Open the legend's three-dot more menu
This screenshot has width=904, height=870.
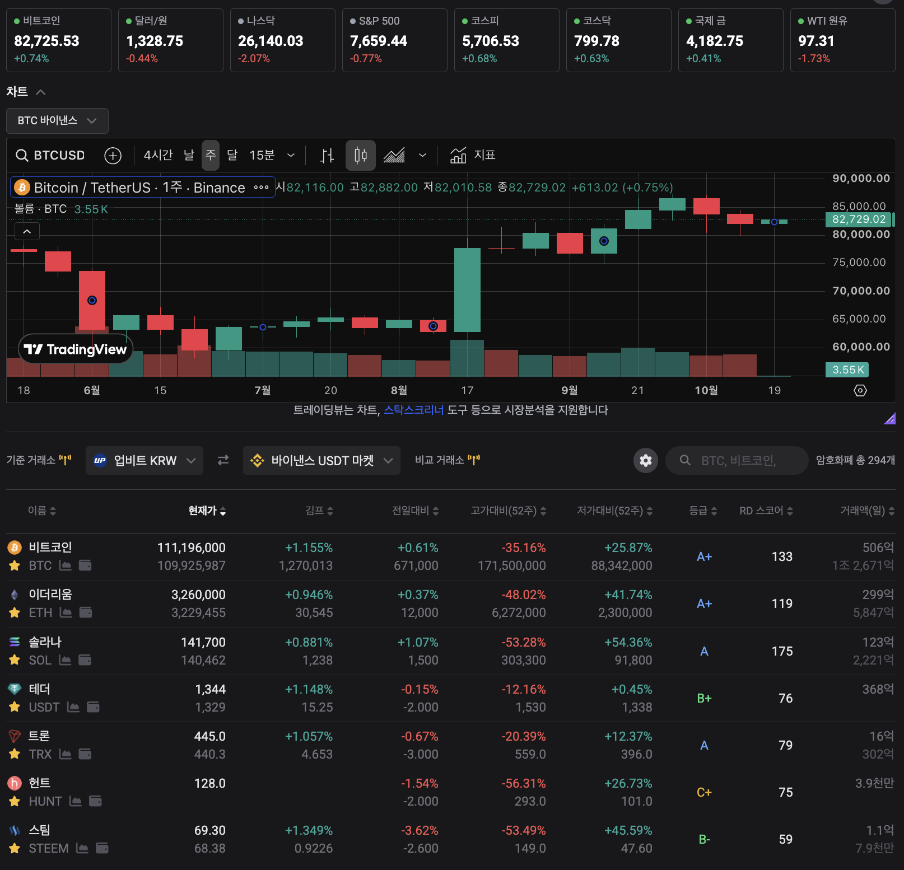tap(261, 188)
